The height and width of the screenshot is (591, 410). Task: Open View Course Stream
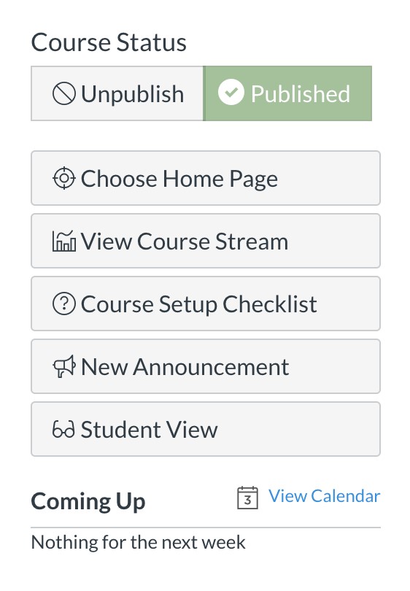pos(206,241)
